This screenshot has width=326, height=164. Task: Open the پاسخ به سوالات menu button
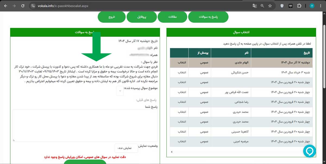[208, 17]
